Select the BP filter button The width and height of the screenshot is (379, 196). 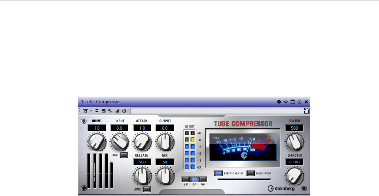(x=194, y=180)
